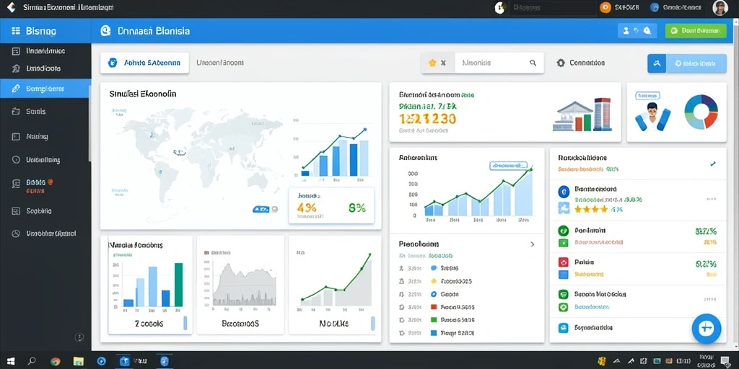Click the tooltip label on the line chart peak

point(508,166)
